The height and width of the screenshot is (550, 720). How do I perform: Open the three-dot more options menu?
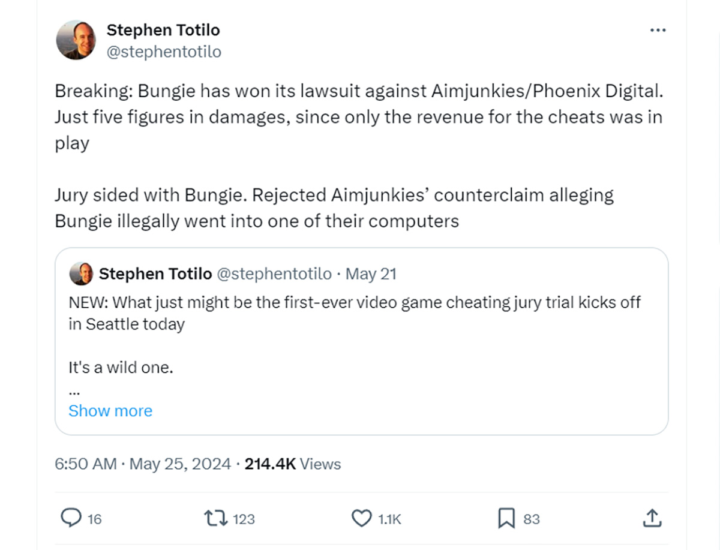(x=658, y=31)
